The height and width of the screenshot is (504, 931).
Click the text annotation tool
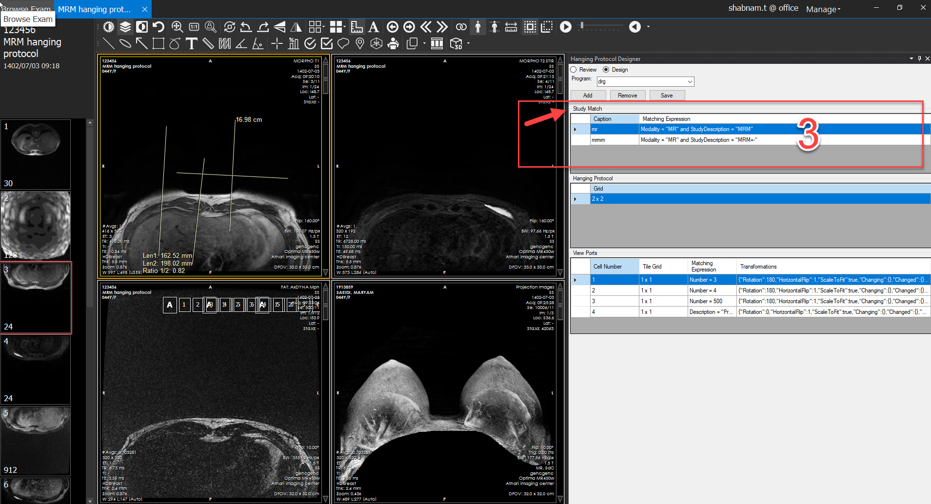pyautogui.click(x=191, y=43)
